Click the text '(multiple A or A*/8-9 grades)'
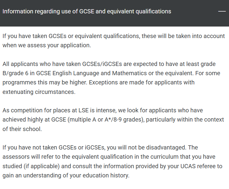The width and height of the screenshot is (229, 189). pos(106,119)
